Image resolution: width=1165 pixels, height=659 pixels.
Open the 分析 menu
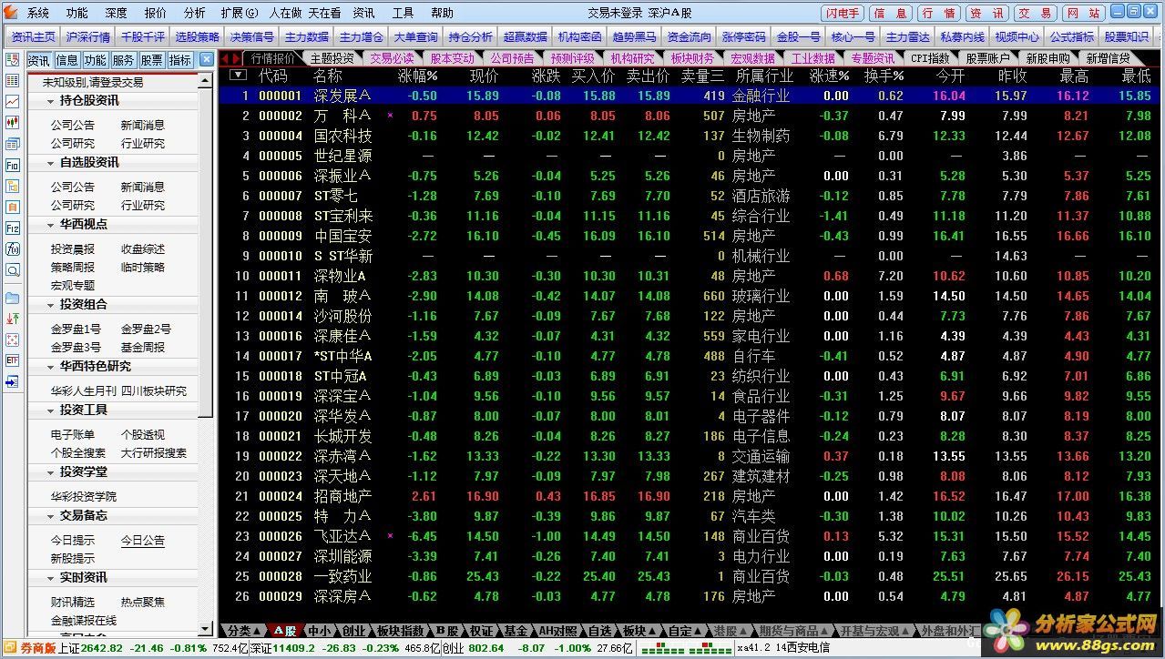point(194,13)
